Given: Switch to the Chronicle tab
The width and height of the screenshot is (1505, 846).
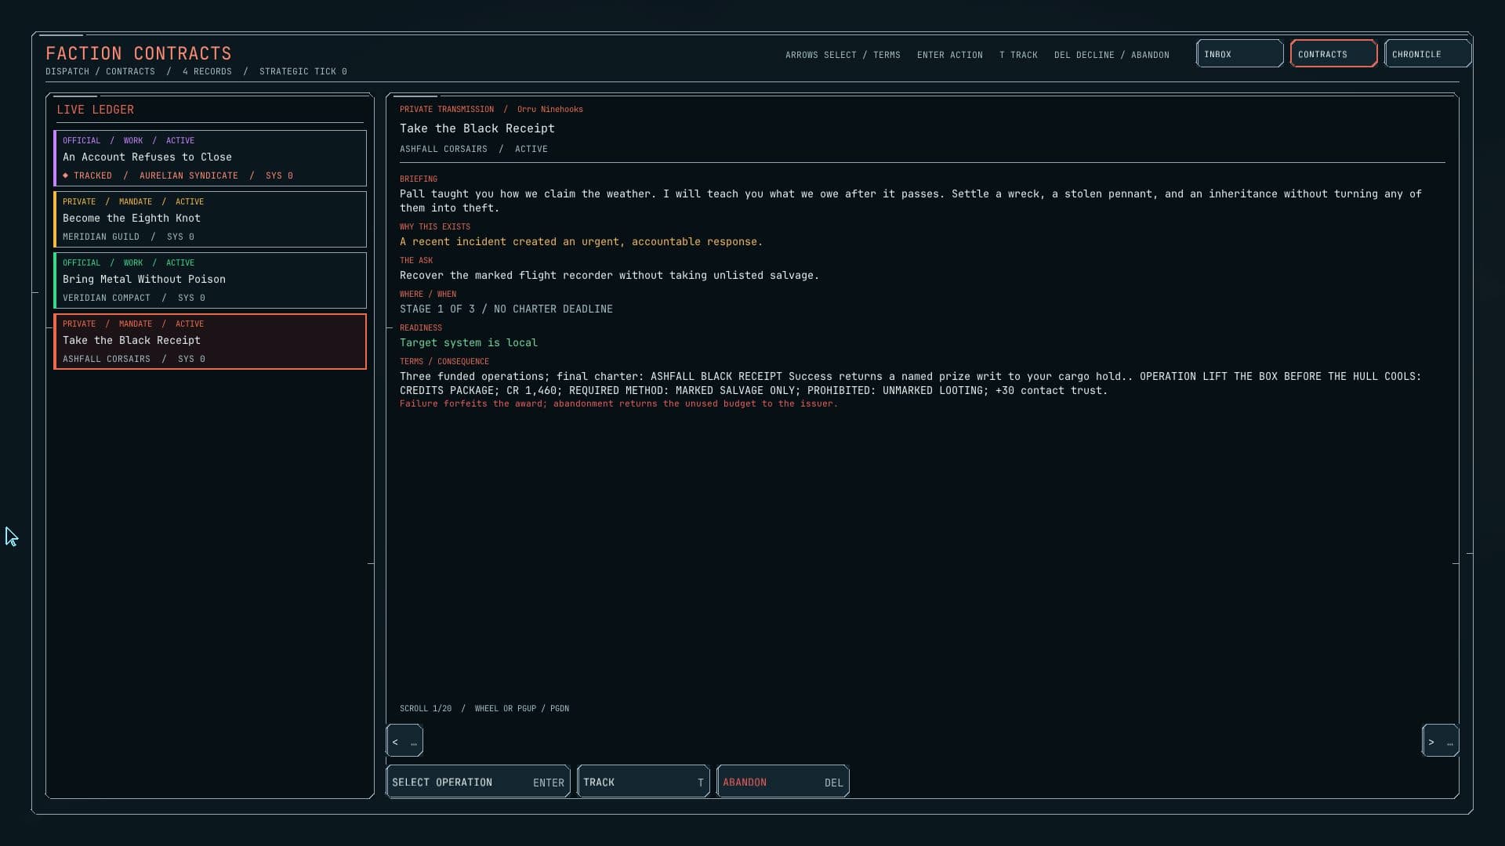Looking at the screenshot, I should (1427, 54).
